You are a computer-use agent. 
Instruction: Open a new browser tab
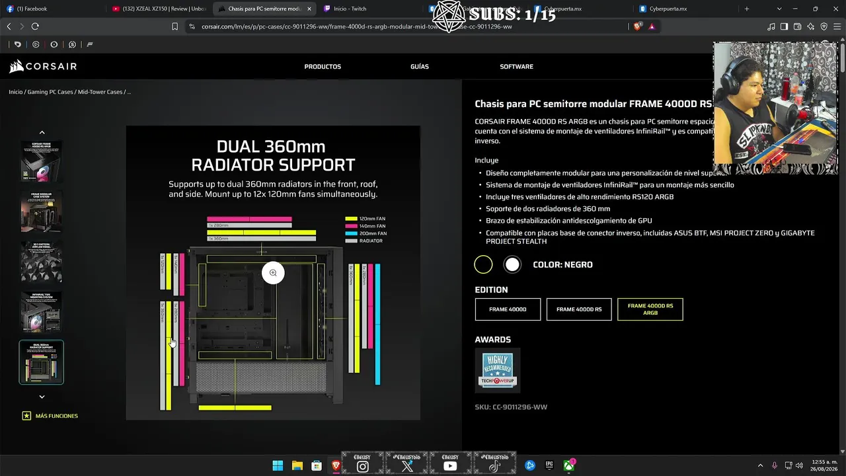(x=747, y=9)
